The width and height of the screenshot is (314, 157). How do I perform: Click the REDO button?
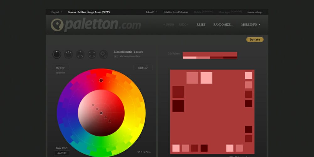click(183, 24)
